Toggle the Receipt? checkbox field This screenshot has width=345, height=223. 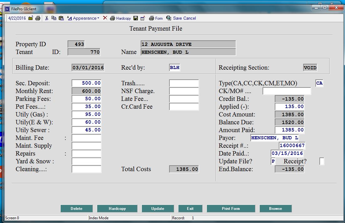click(322, 161)
